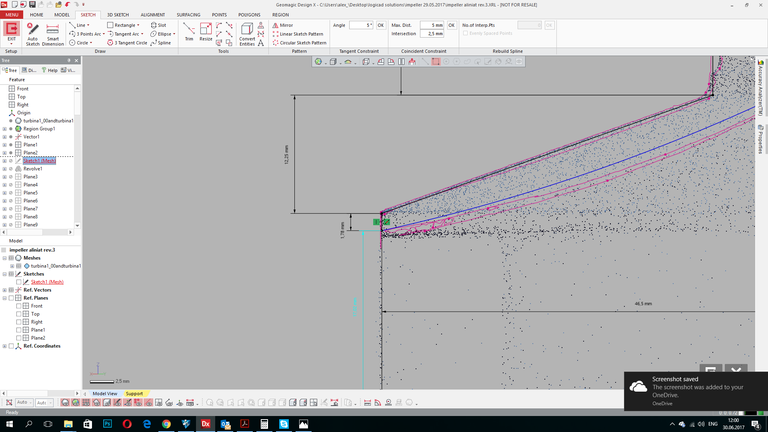This screenshot has width=768, height=432.
Task: Toggle Evenly Spaced Points checkbox
Action: click(465, 33)
